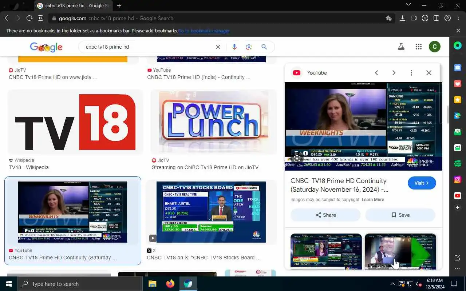The image size is (466, 291).
Task: Open the Learn More copyright link
Action: pyautogui.click(x=373, y=200)
